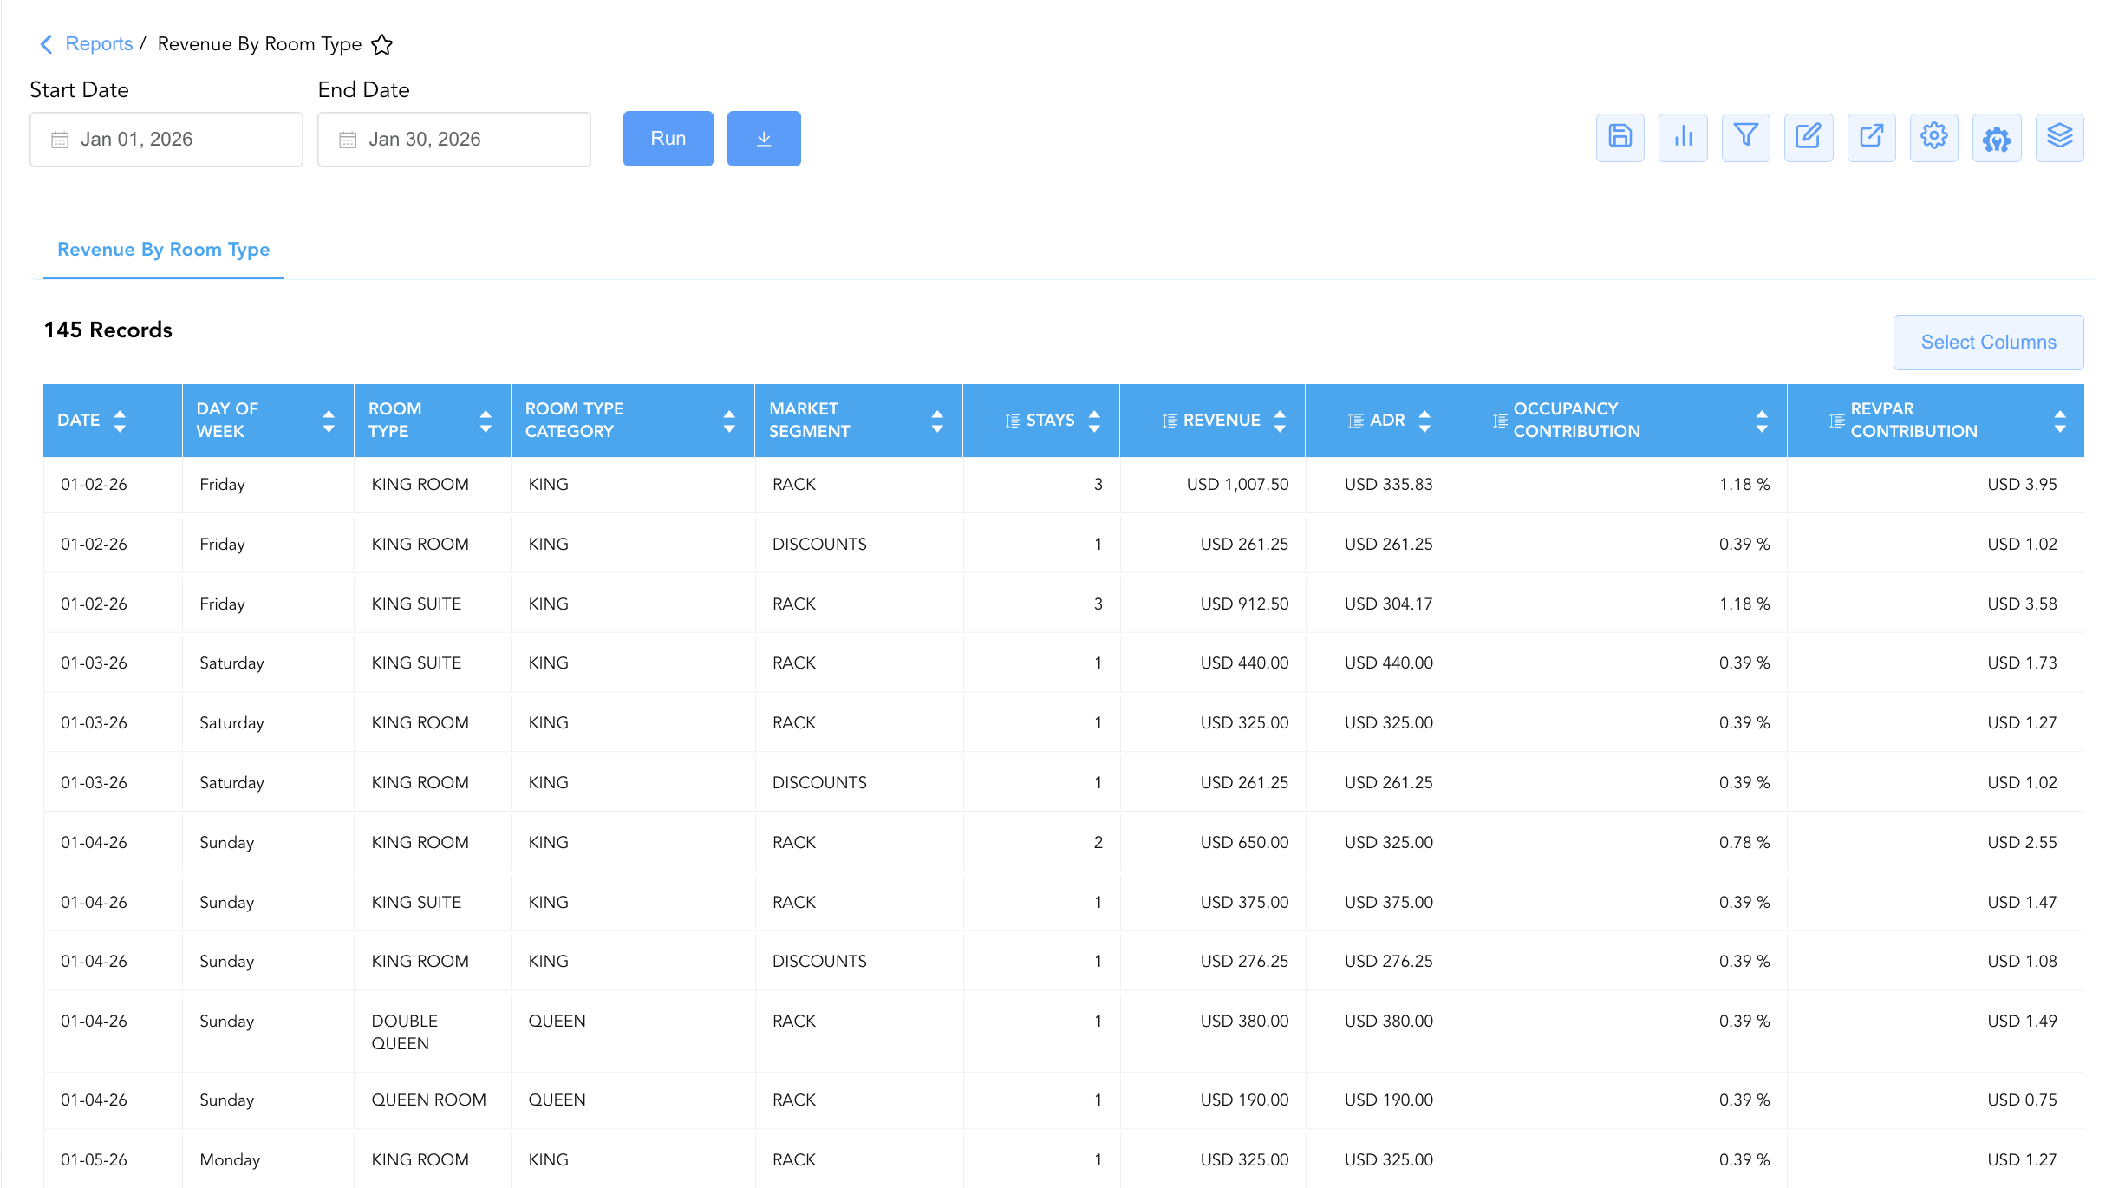Open the filter funnel icon
This screenshot has height=1188, width=2112.
1745,137
